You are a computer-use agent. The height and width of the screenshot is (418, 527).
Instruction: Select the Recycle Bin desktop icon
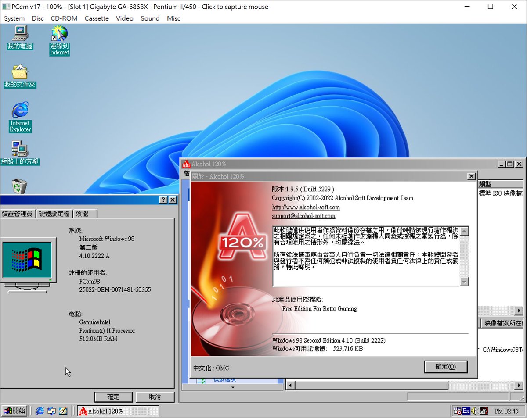tap(20, 186)
